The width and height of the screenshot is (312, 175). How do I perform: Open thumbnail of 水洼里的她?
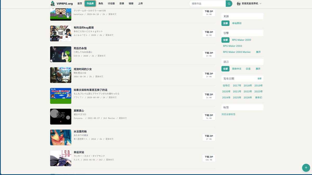click(x=61, y=138)
